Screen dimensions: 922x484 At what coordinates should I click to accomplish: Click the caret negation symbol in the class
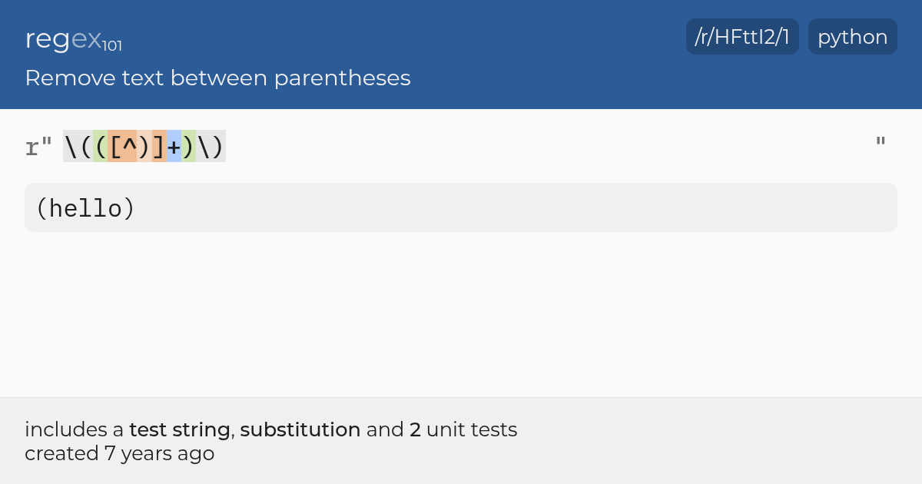click(x=129, y=146)
